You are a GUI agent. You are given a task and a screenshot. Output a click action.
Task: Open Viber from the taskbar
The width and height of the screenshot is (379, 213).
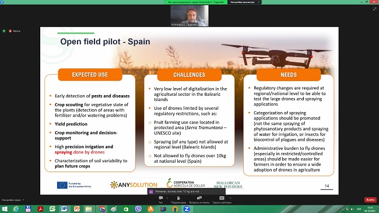(x=138, y=209)
